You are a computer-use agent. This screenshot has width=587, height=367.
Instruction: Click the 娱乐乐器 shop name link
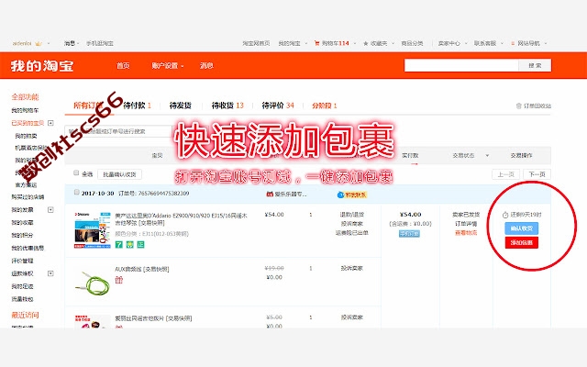point(291,194)
